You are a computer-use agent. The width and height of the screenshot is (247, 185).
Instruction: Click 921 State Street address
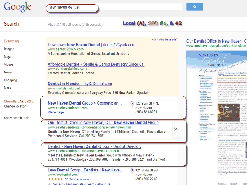[x=147, y=170]
